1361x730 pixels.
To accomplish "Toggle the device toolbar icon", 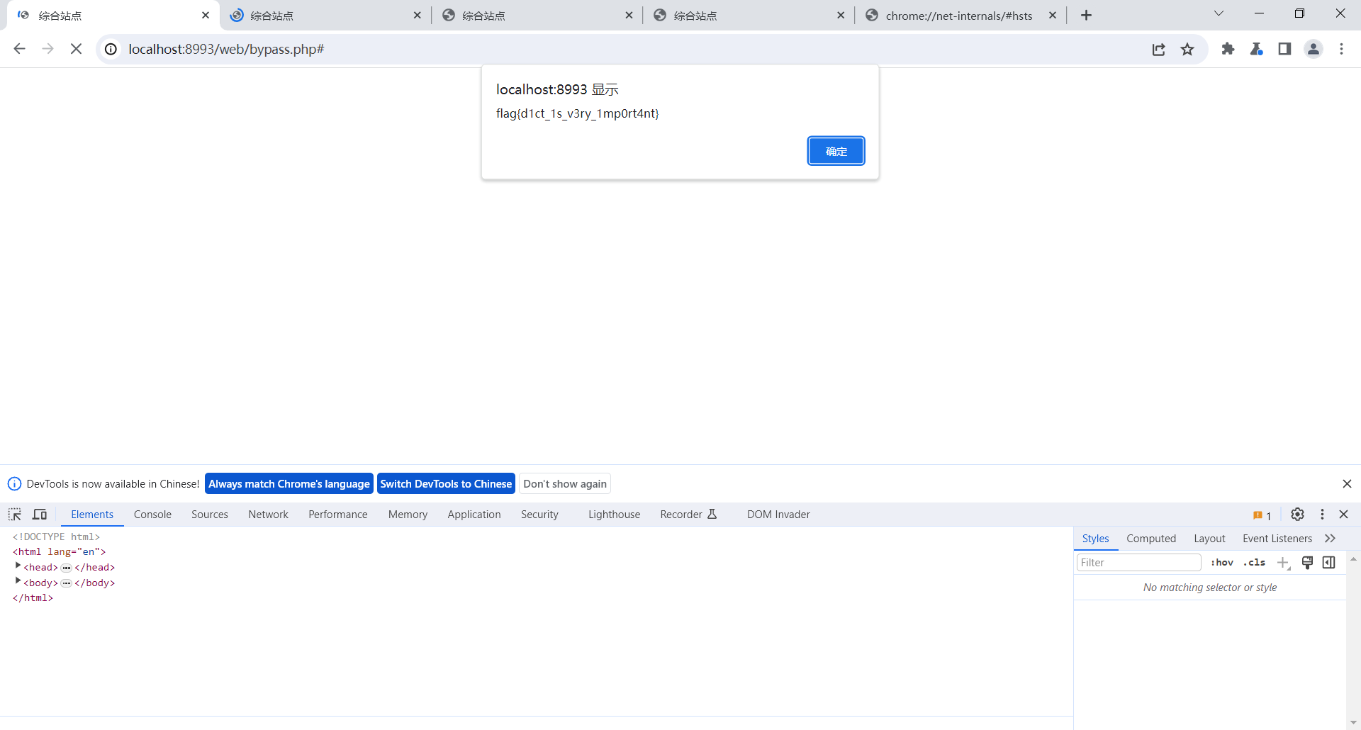I will [40, 515].
